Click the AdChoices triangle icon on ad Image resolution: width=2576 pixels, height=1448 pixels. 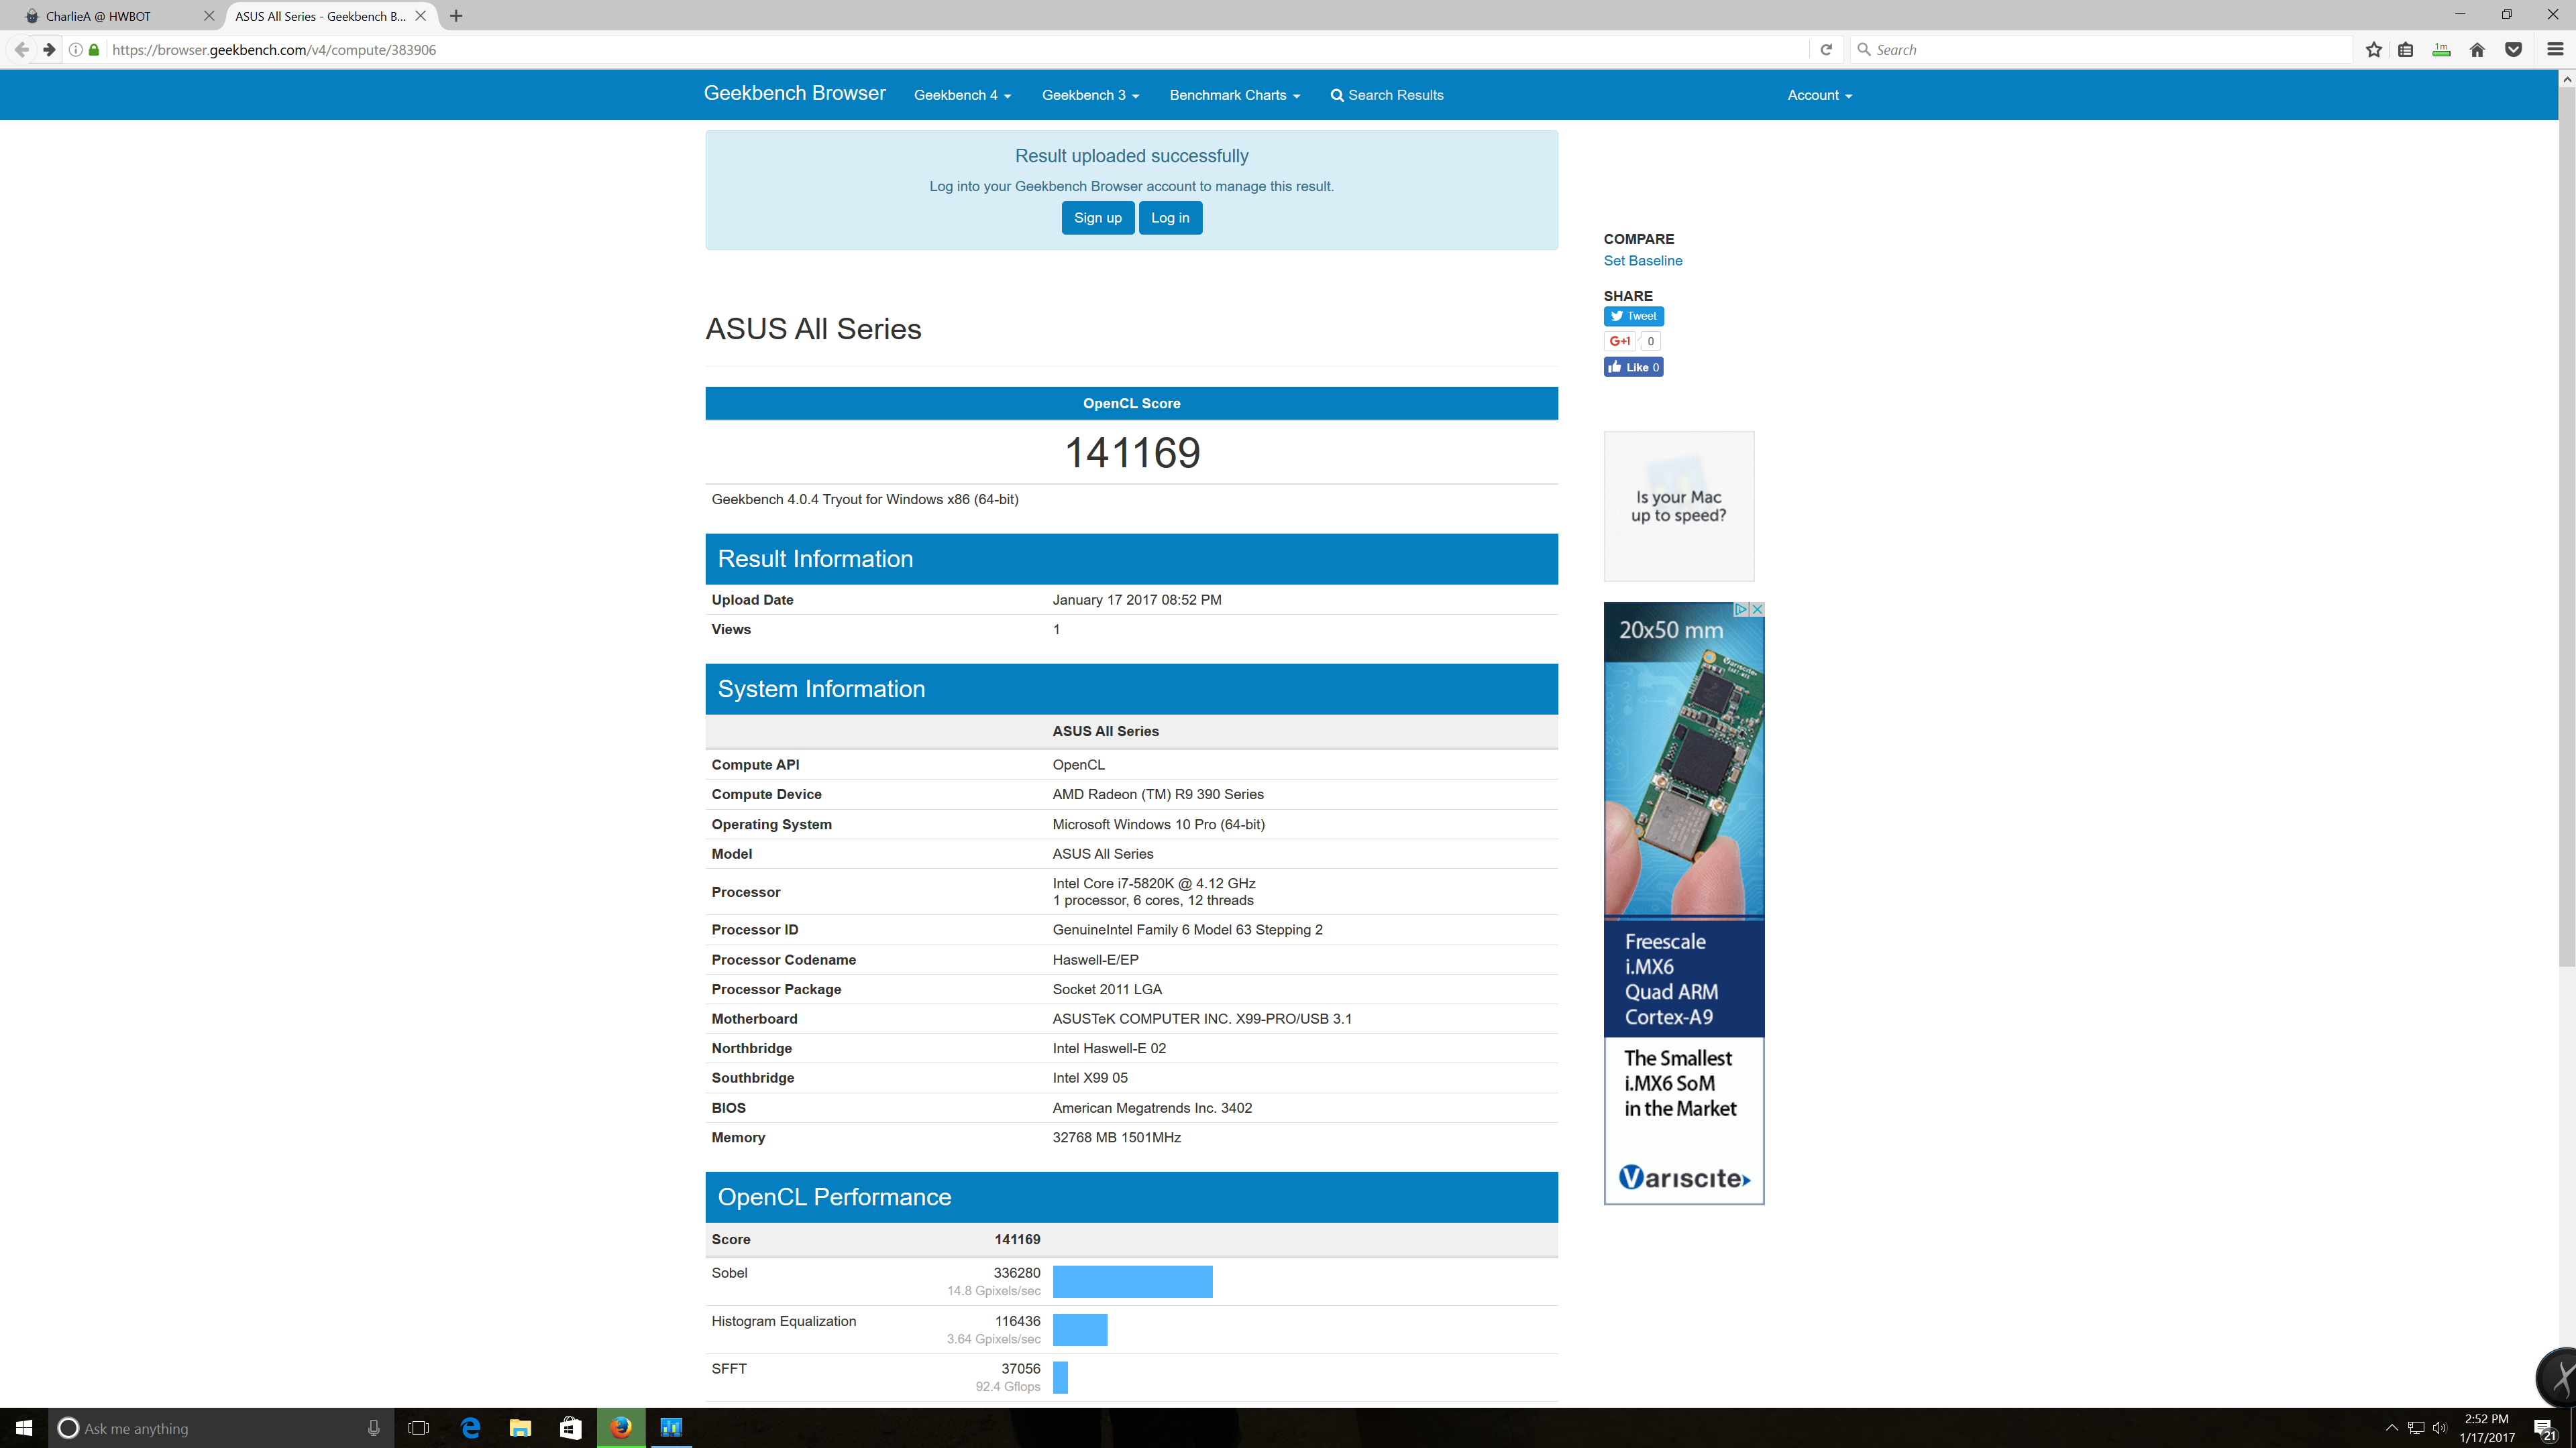pos(1741,609)
